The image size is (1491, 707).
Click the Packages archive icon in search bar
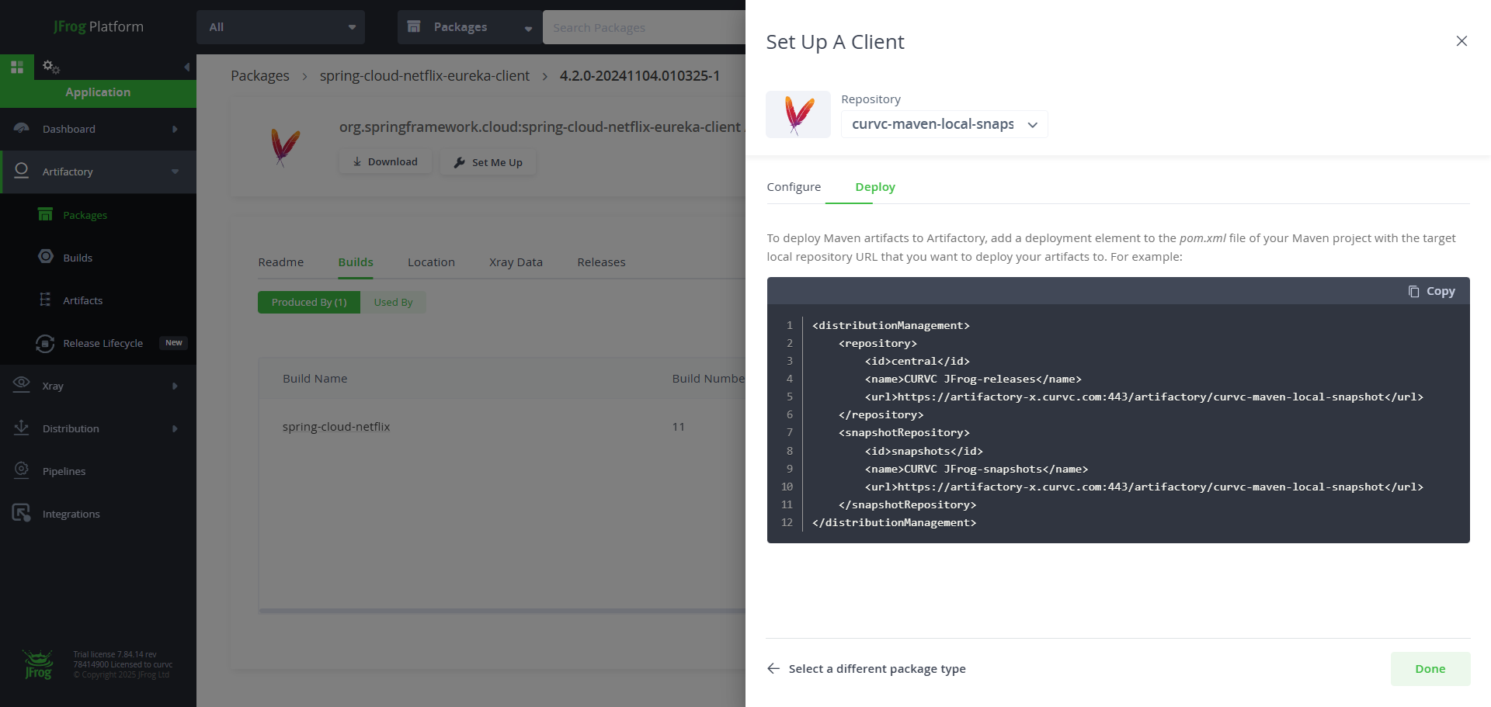click(x=414, y=26)
